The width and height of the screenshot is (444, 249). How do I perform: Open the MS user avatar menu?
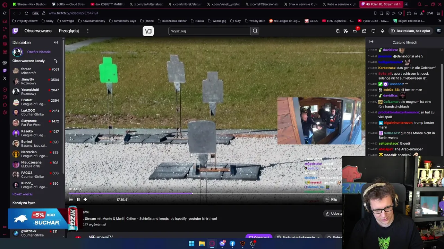[438, 31]
